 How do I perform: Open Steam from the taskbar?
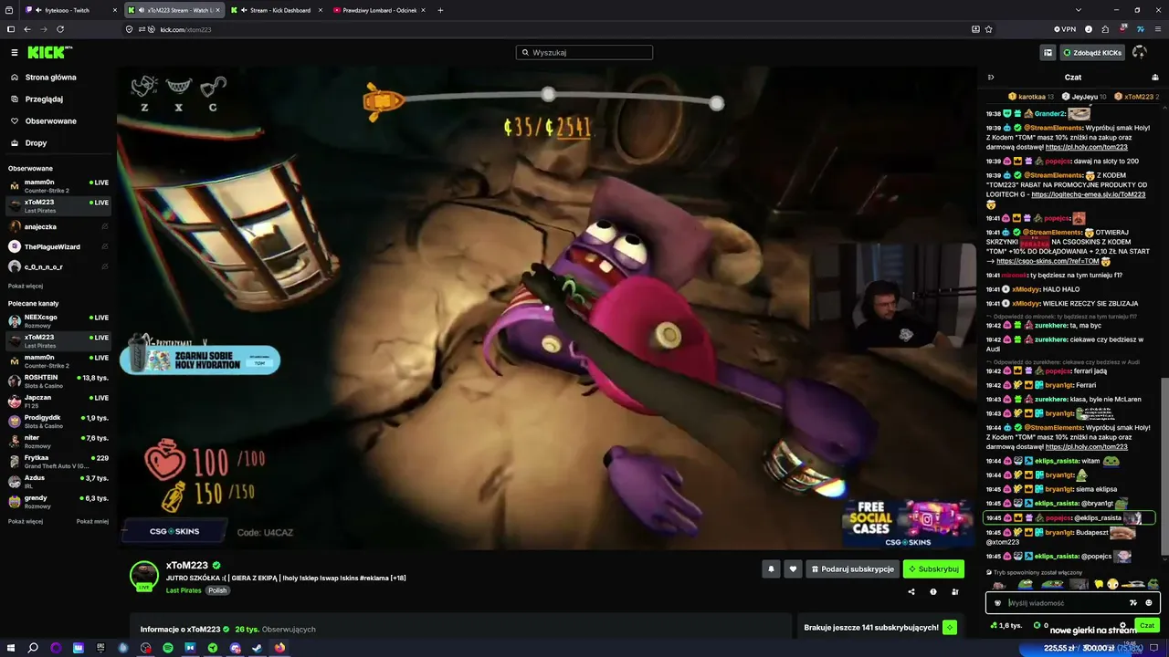(257, 648)
